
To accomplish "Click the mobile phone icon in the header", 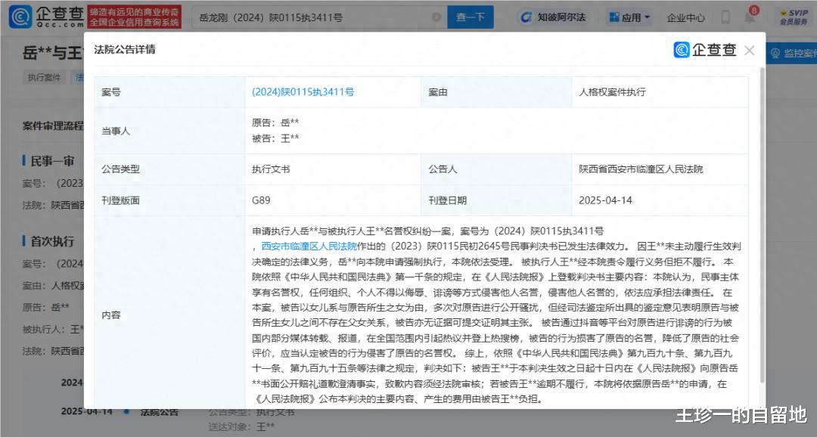I will click(725, 17).
